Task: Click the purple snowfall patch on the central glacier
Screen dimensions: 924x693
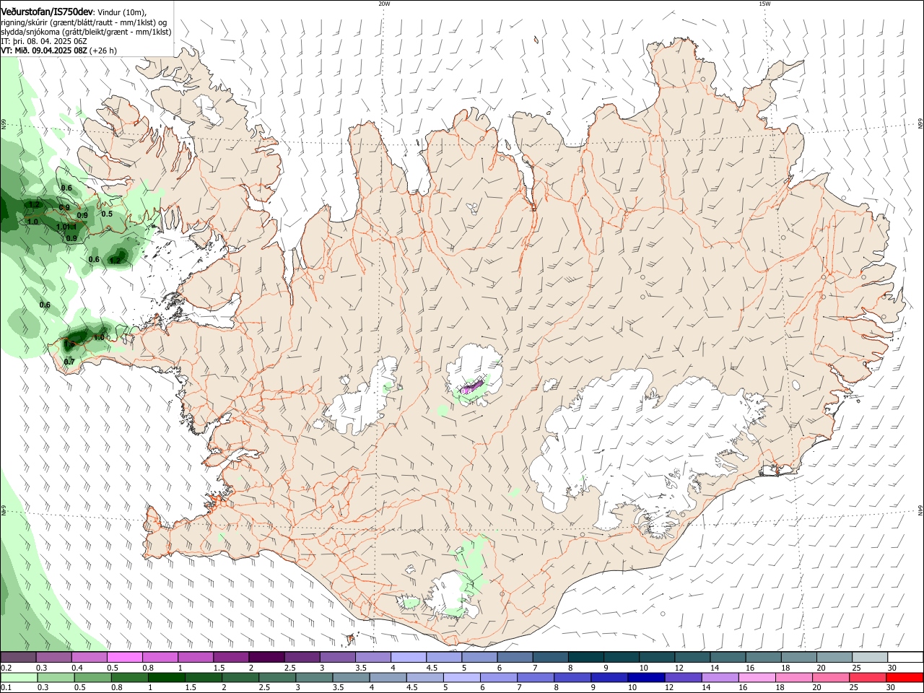Action: coord(472,387)
